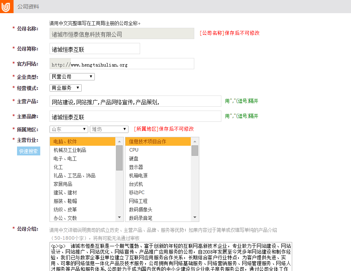351x271 pixels.
Task: Expand the 经营模式 dropdown showing 商业服务
Action: 65,88
